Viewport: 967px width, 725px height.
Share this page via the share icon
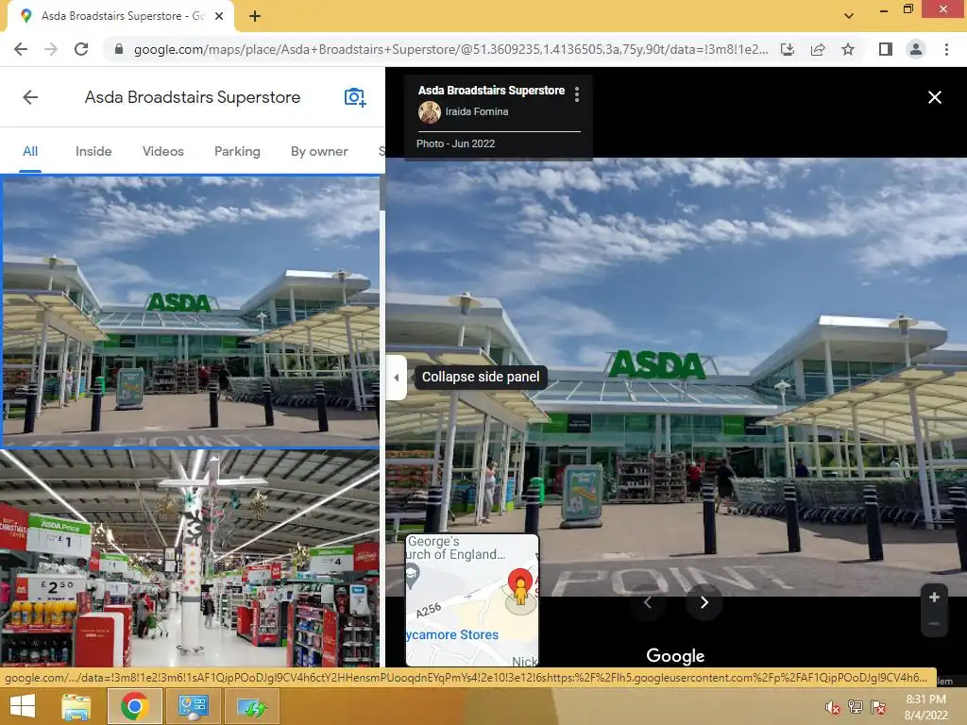818,49
